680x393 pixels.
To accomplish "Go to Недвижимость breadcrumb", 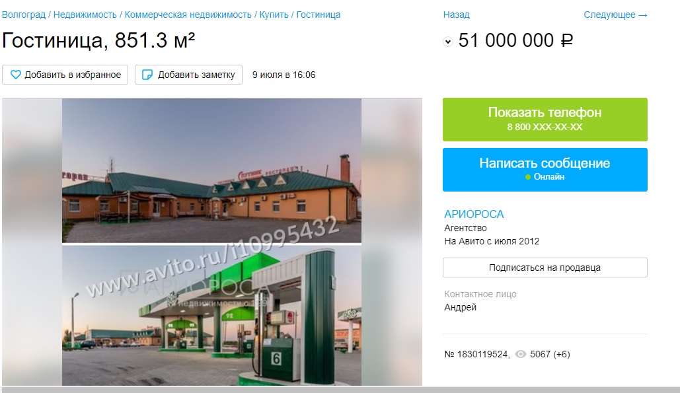I will [x=85, y=15].
